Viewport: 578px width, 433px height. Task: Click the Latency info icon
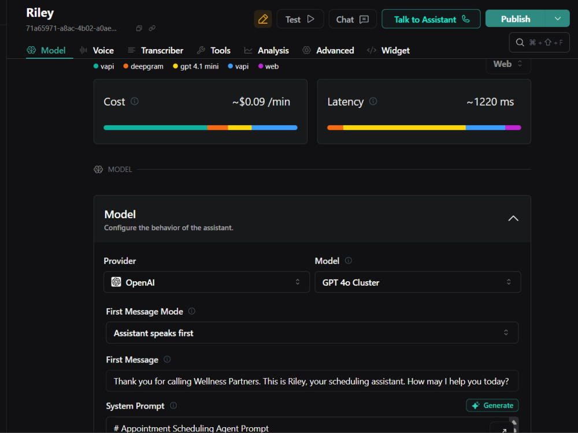(x=373, y=101)
